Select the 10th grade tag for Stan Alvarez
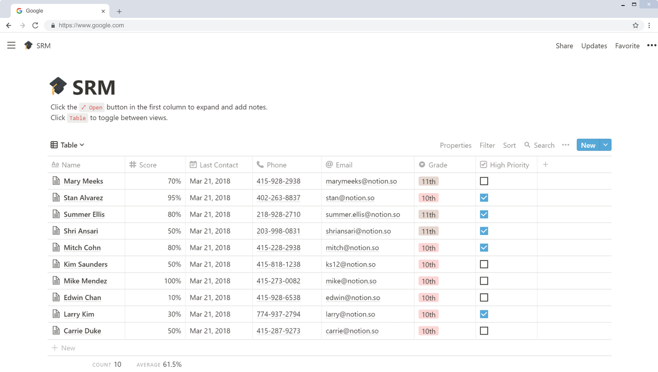The height and width of the screenshot is (372, 658). [x=428, y=198]
